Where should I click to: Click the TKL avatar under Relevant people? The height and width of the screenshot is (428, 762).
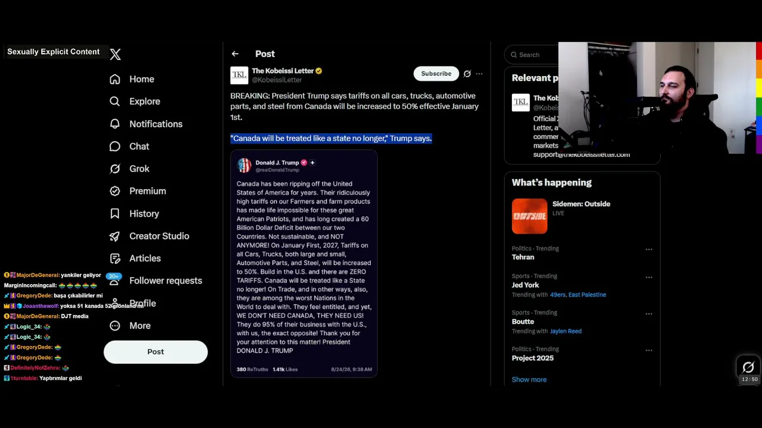click(x=520, y=102)
